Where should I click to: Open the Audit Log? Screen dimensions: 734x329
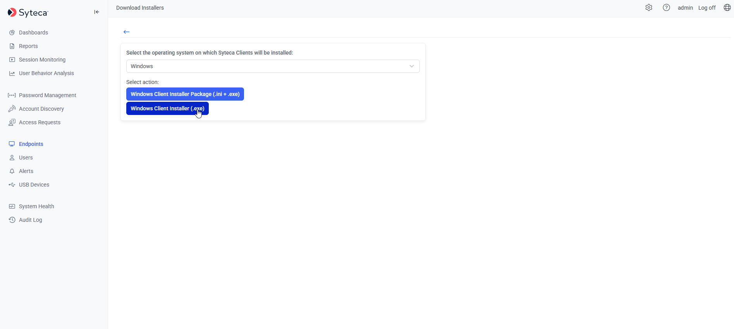pyautogui.click(x=31, y=220)
